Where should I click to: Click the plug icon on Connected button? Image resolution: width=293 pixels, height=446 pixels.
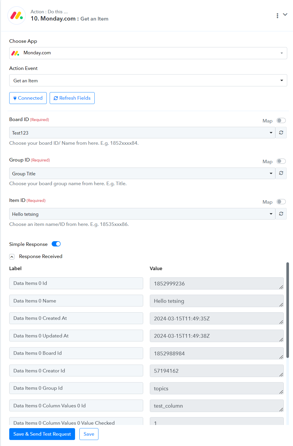pyautogui.click(x=15, y=98)
